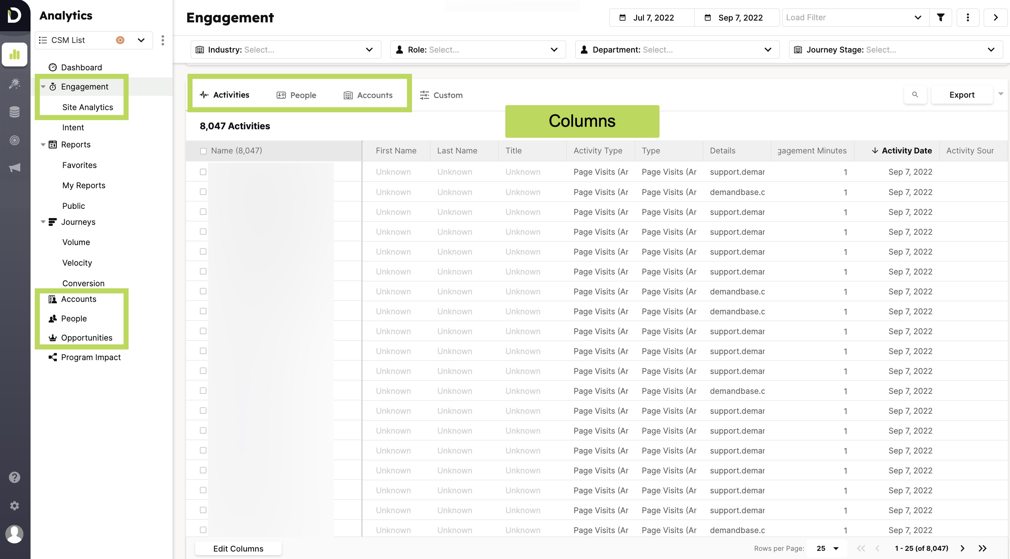Click the Jul 7, 2022 date field

click(x=652, y=17)
